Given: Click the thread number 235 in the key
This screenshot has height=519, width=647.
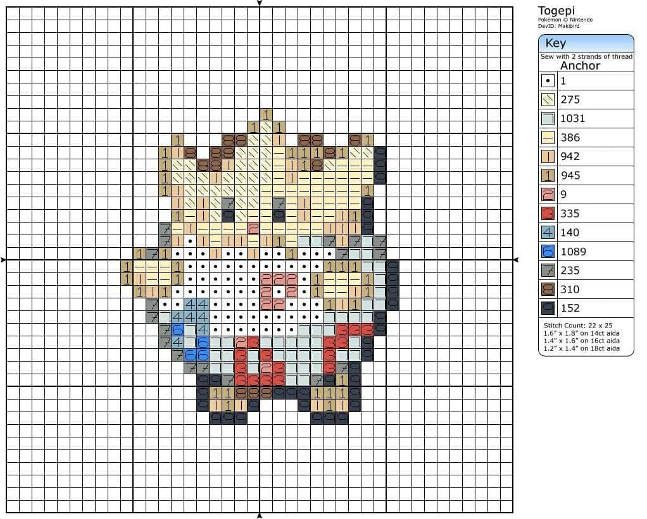Looking at the screenshot, I should pos(570,271).
